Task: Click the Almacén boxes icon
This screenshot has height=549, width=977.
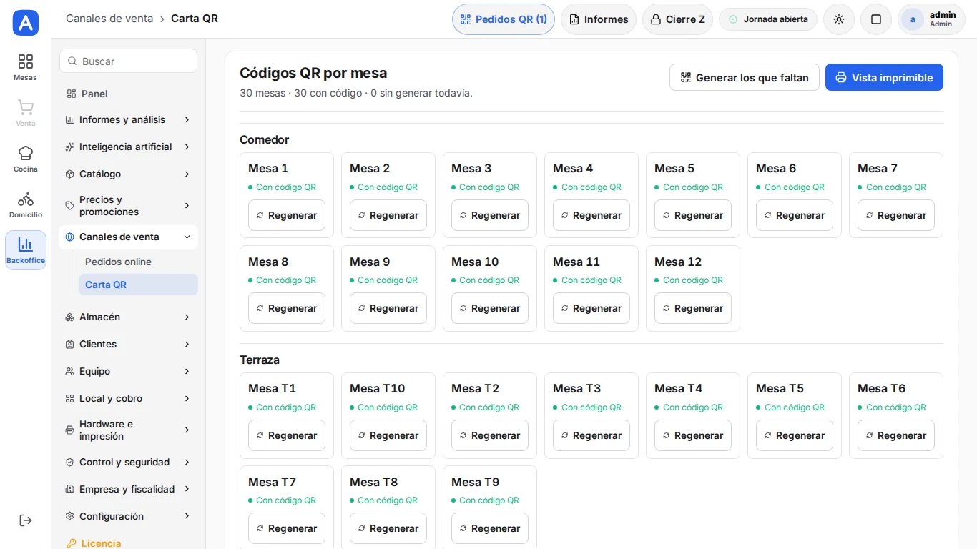Action: click(69, 317)
